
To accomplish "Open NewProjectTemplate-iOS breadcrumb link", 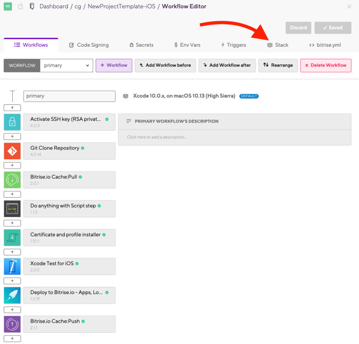I will pyautogui.click(x=121, y=6).
